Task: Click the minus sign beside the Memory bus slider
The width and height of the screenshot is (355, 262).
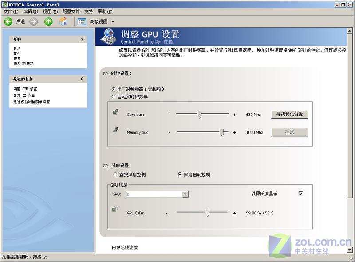Action: pos(170,133)
